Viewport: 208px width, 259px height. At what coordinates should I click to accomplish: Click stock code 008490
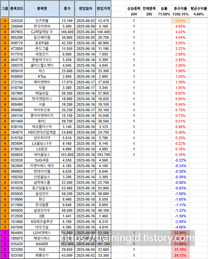[17, 105]
